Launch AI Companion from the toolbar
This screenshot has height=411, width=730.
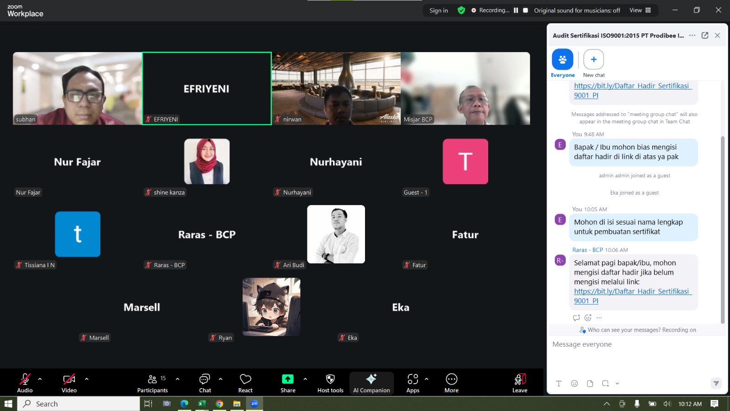(371, 383)
